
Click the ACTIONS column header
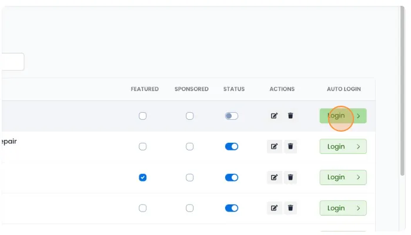point(282,89)
